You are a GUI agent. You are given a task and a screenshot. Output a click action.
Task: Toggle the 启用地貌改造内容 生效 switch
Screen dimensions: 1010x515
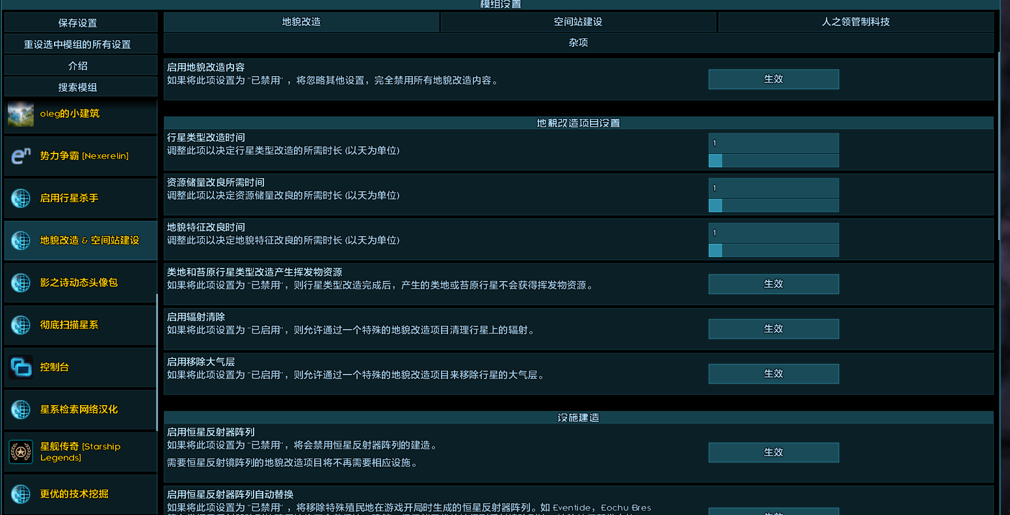coord(773,79)
